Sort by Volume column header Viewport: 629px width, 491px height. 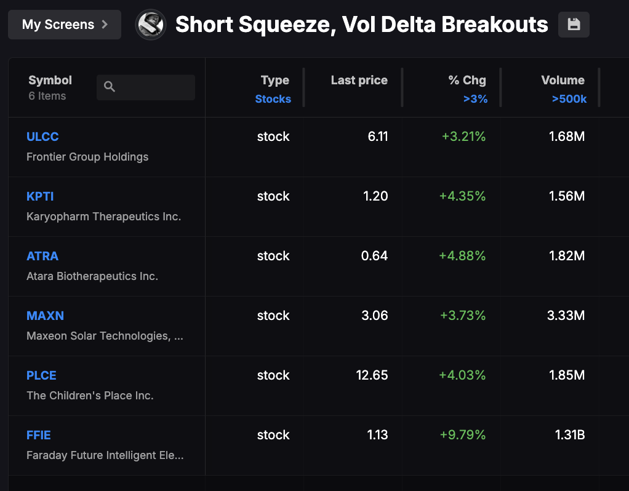pos(563,80)
